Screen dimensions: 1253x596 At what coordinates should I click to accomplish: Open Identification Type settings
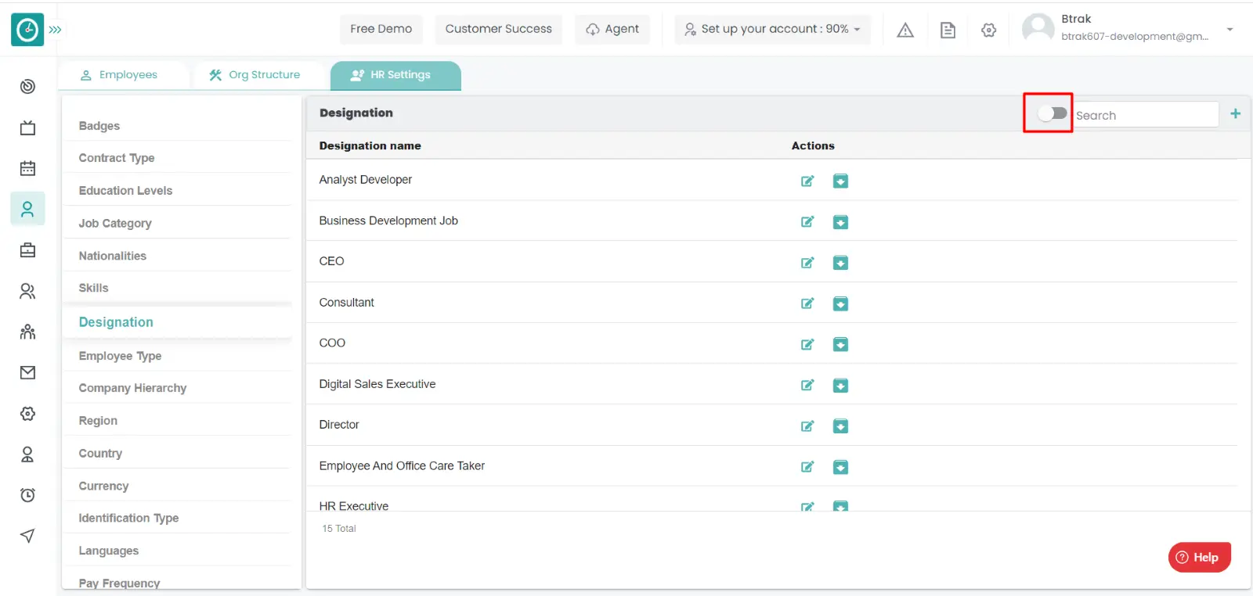(x=128, y=518)
